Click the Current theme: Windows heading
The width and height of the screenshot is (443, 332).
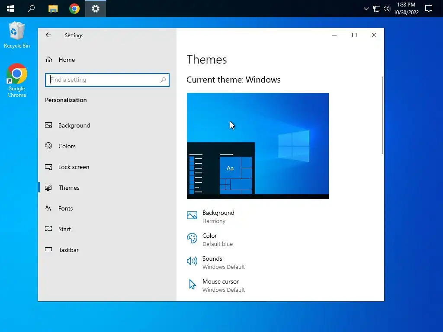point(233,80)
